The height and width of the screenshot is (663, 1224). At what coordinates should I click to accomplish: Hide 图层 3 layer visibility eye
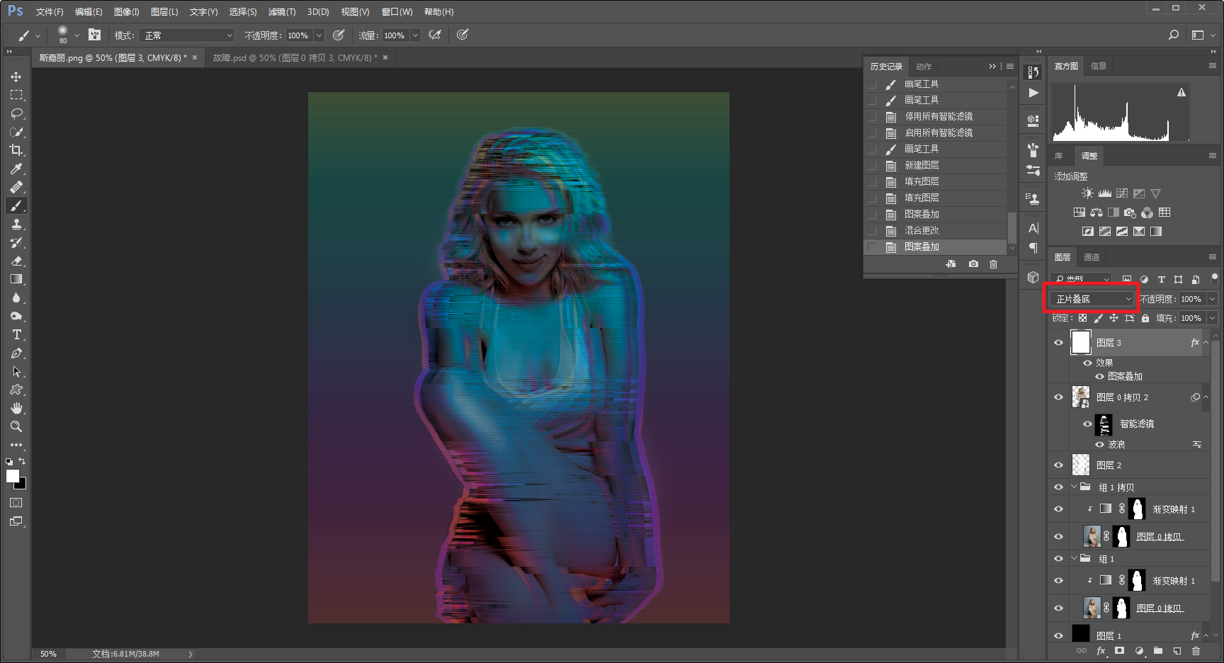(x=1058, y=343)
